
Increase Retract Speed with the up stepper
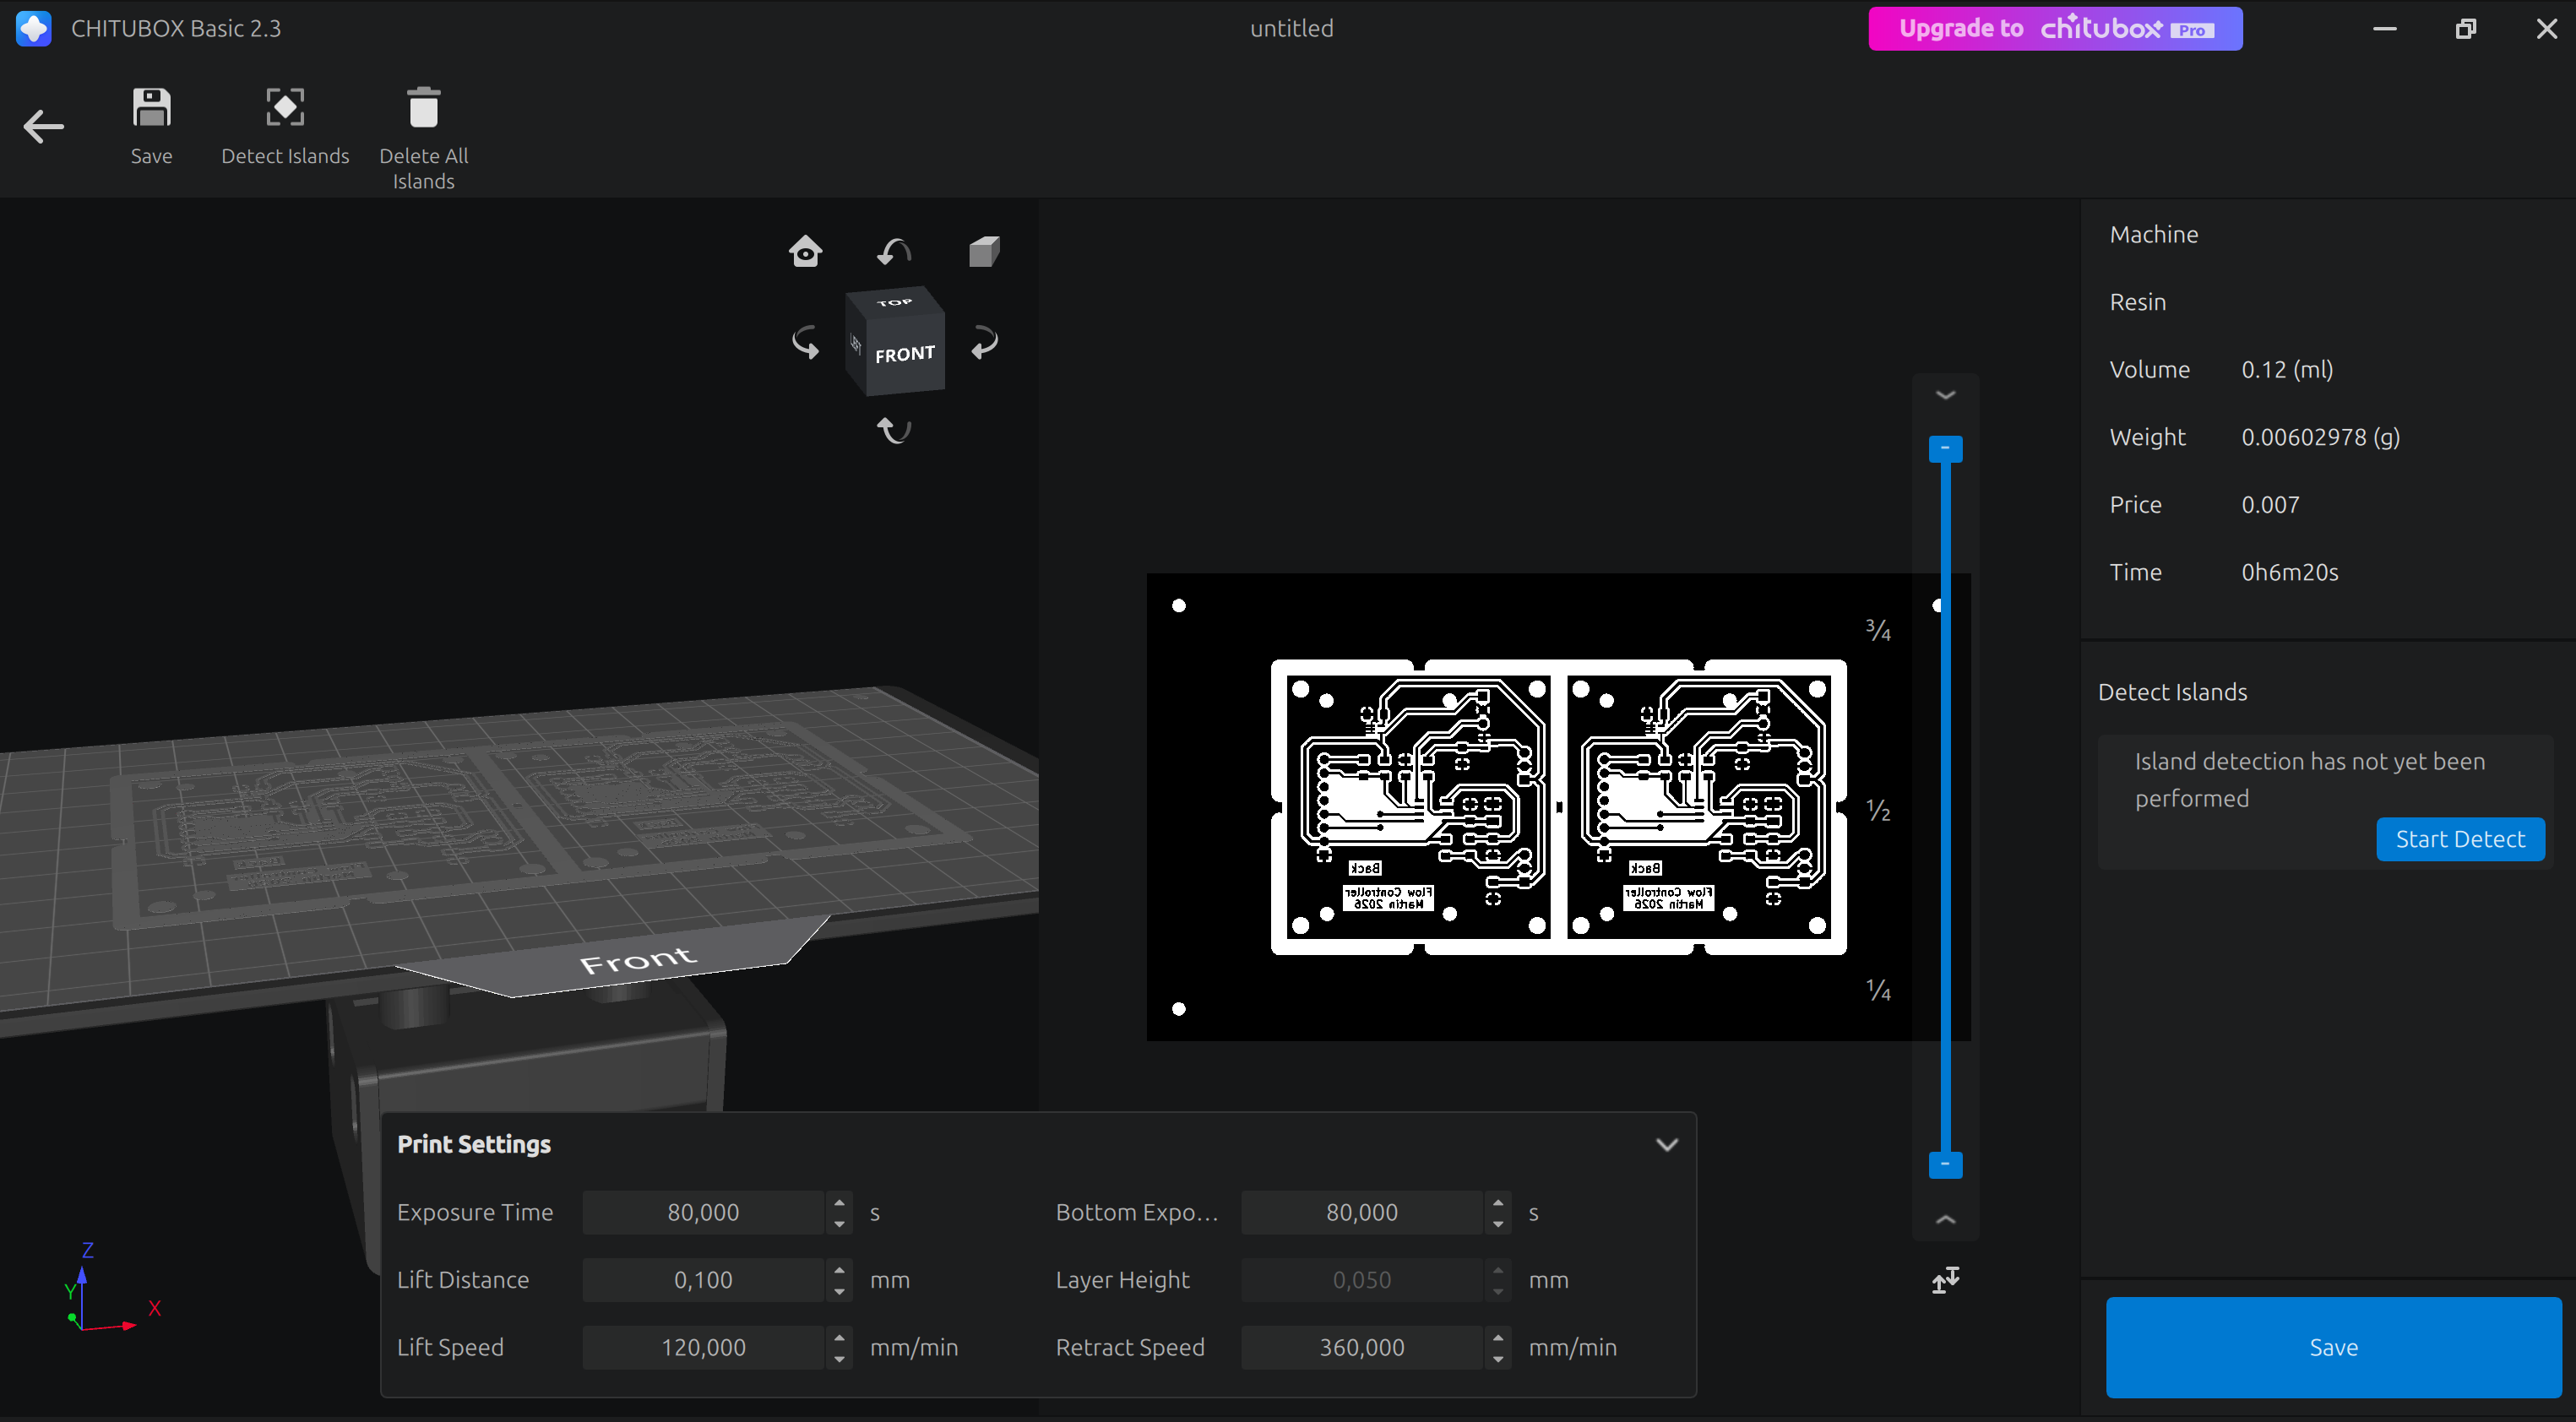tap(1497, 1337)
